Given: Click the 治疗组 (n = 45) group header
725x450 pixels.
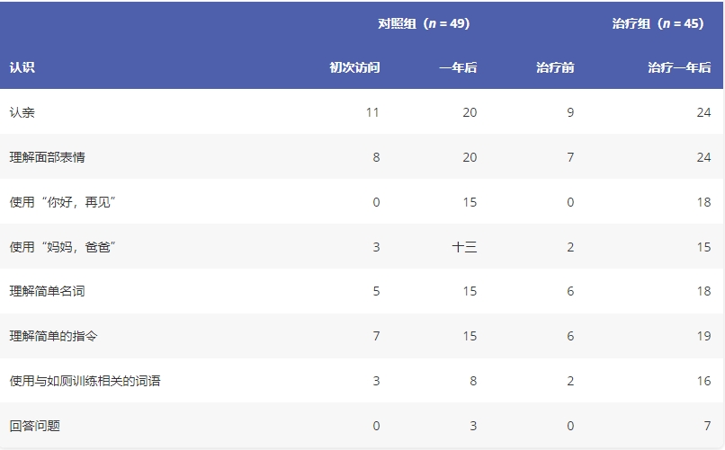Looking at the screenshot, I should click(658, 23).
